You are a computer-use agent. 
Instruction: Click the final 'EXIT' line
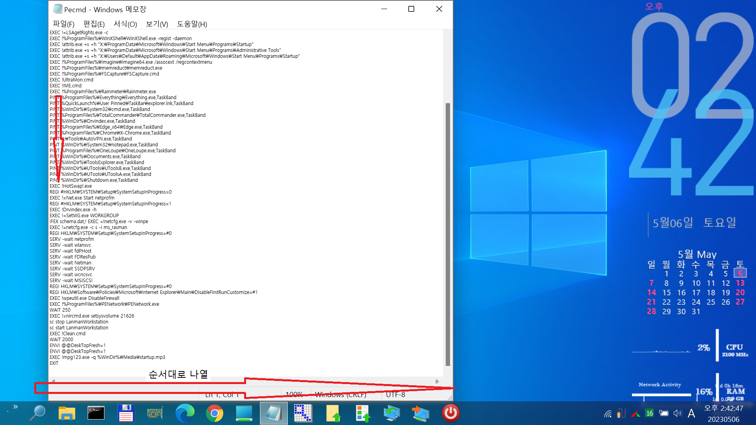point(54,363)
